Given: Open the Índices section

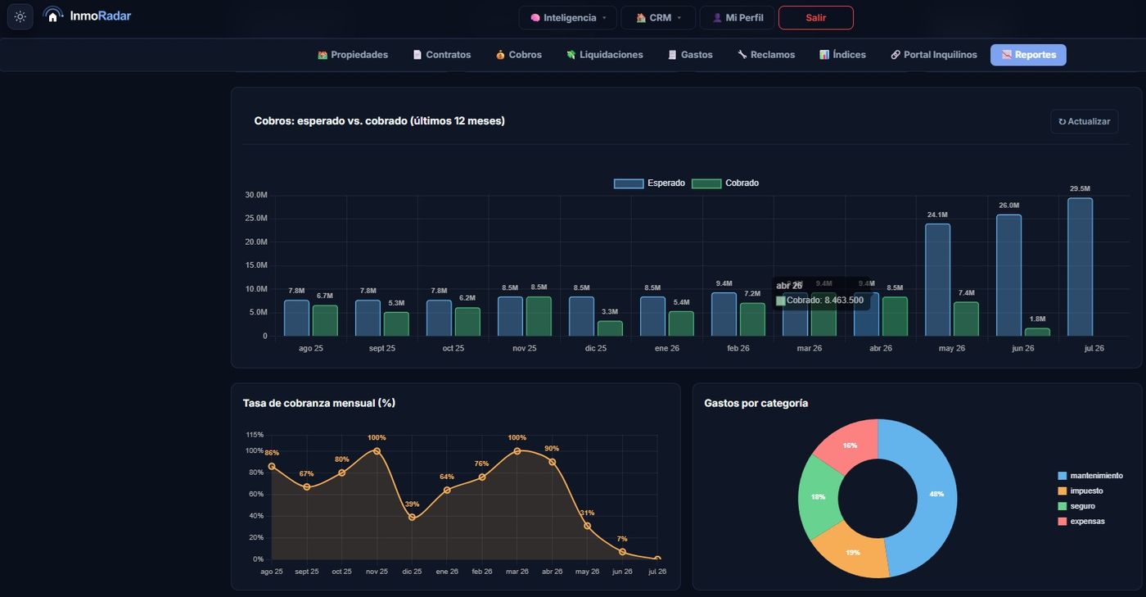Looking at the screenshot, I should click(842, 55).
